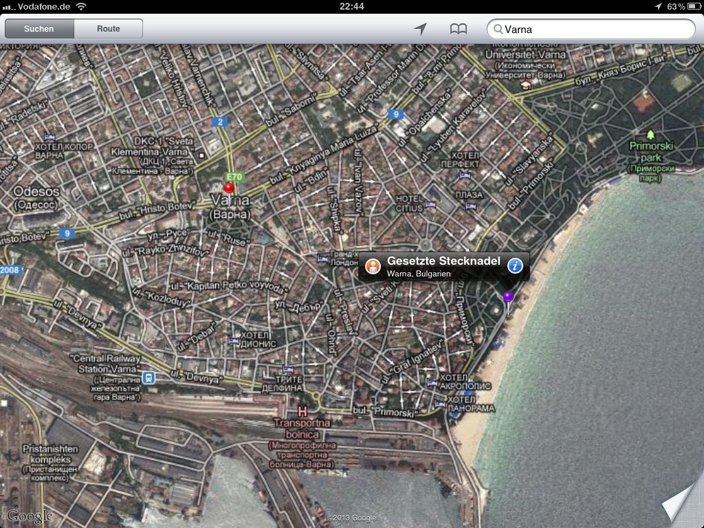Tap the E70 route shield

234,177
